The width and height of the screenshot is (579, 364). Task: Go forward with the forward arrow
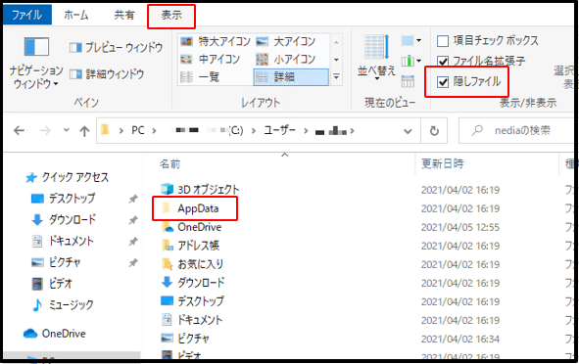coord(45,130)
